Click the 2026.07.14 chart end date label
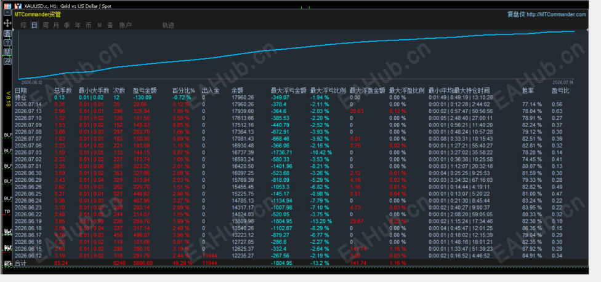 [562, 82]
